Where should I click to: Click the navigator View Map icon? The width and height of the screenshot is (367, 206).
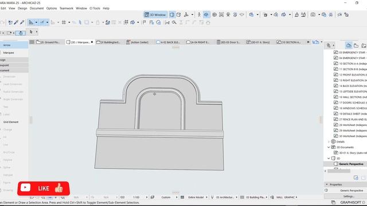click(x=356, y=46)
